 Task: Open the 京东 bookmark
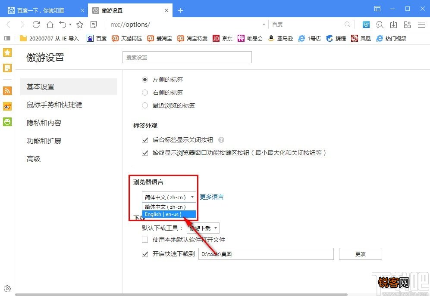tap(223, 38)
